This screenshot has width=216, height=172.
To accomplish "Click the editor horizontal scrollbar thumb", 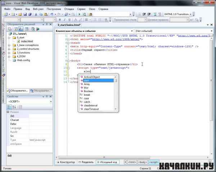I will 104,157.
